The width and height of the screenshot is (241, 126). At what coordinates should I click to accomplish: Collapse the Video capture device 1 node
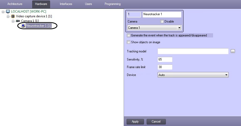pos(8,16)
